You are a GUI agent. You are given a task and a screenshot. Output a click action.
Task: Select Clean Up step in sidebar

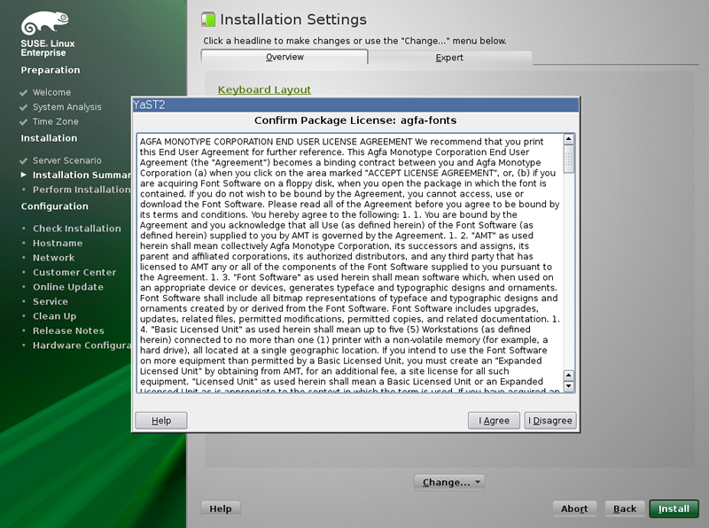tap(54, 316)
